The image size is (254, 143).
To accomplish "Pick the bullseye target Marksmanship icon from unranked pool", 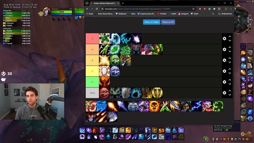I will (91, 106).
